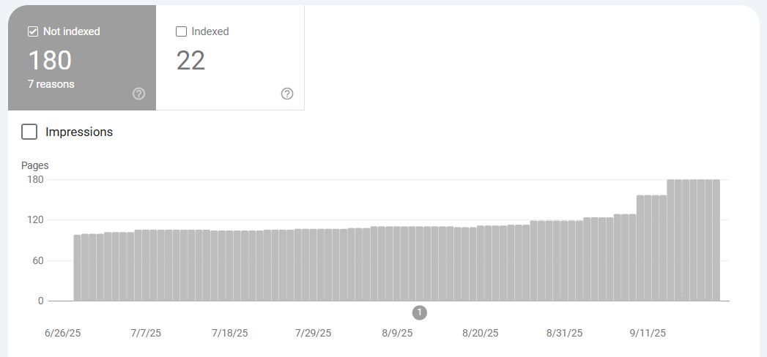
Task: Click the 180 count number
Action: tap(50, 61)
